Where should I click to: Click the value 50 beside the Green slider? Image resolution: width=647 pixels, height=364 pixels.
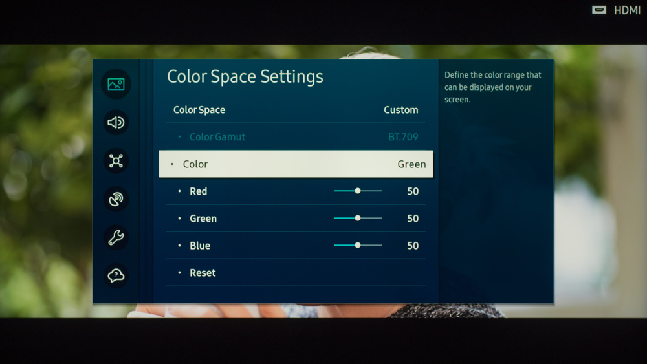[x=413, y=219]
